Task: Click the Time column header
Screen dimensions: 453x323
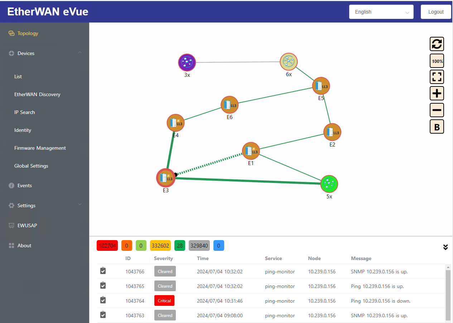Action: pyautogui.click(x=203, y=258)
